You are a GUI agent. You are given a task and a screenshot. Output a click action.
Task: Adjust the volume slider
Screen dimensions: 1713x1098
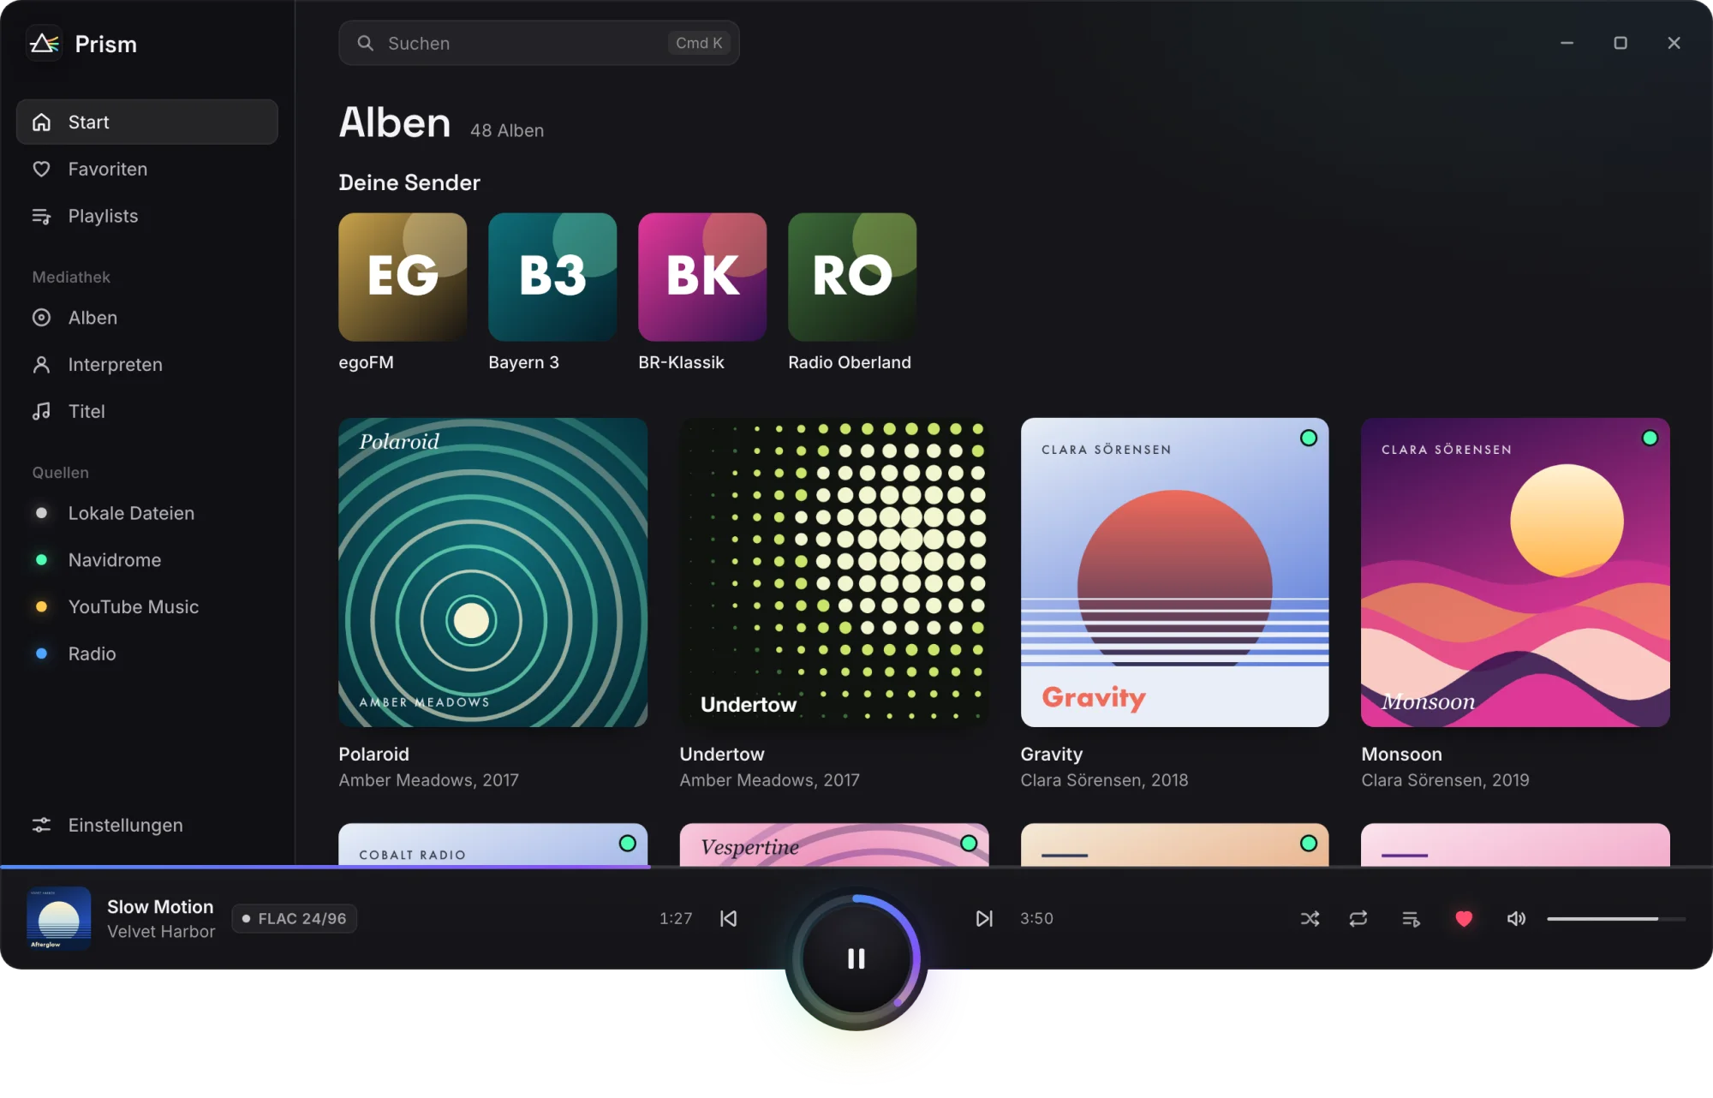pyautogui.click(x=1616, y=918)
